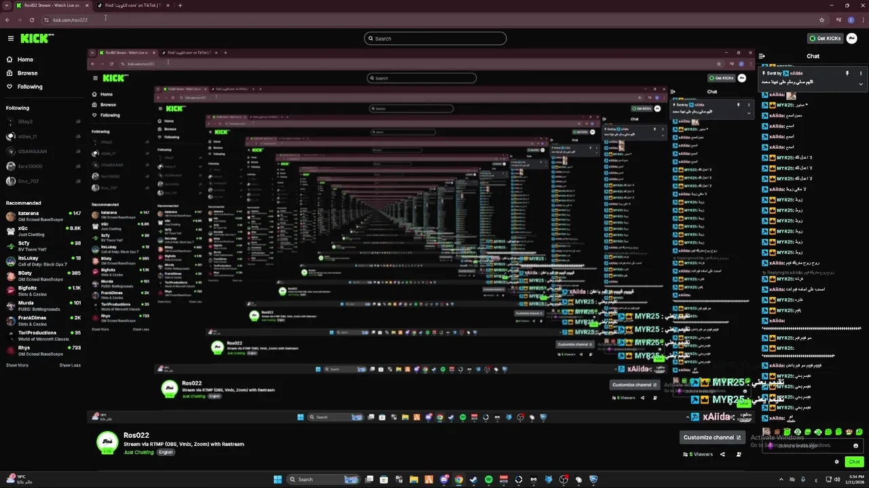Click the Windows taskbar Search box
The height and width of the screenshot is (488, 869).
323,479
